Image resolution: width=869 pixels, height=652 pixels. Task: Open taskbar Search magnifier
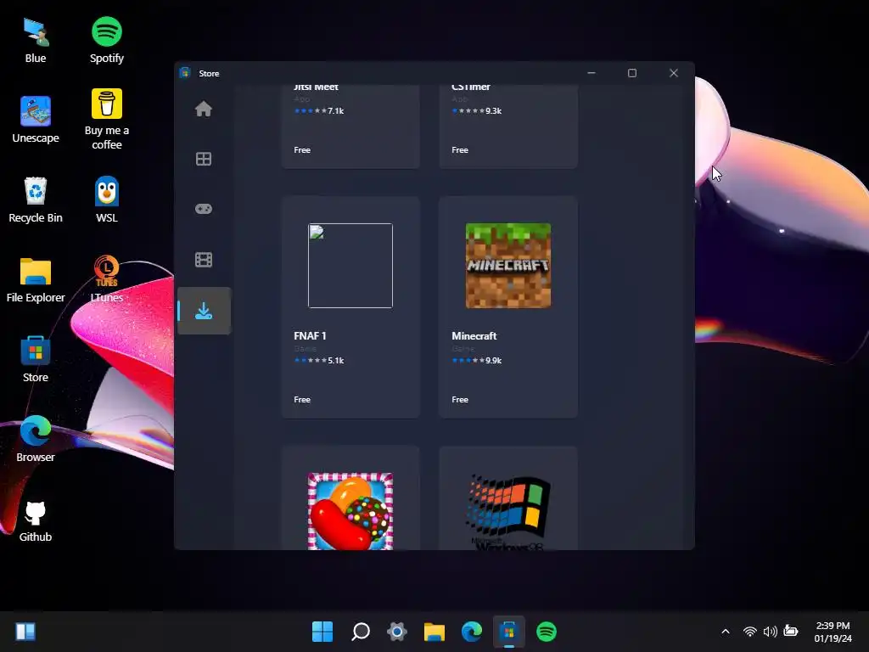tap(360, 632)
